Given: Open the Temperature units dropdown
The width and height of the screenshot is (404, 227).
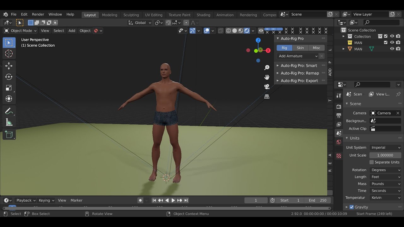Looking at the screenshot, I should (385, 198).
